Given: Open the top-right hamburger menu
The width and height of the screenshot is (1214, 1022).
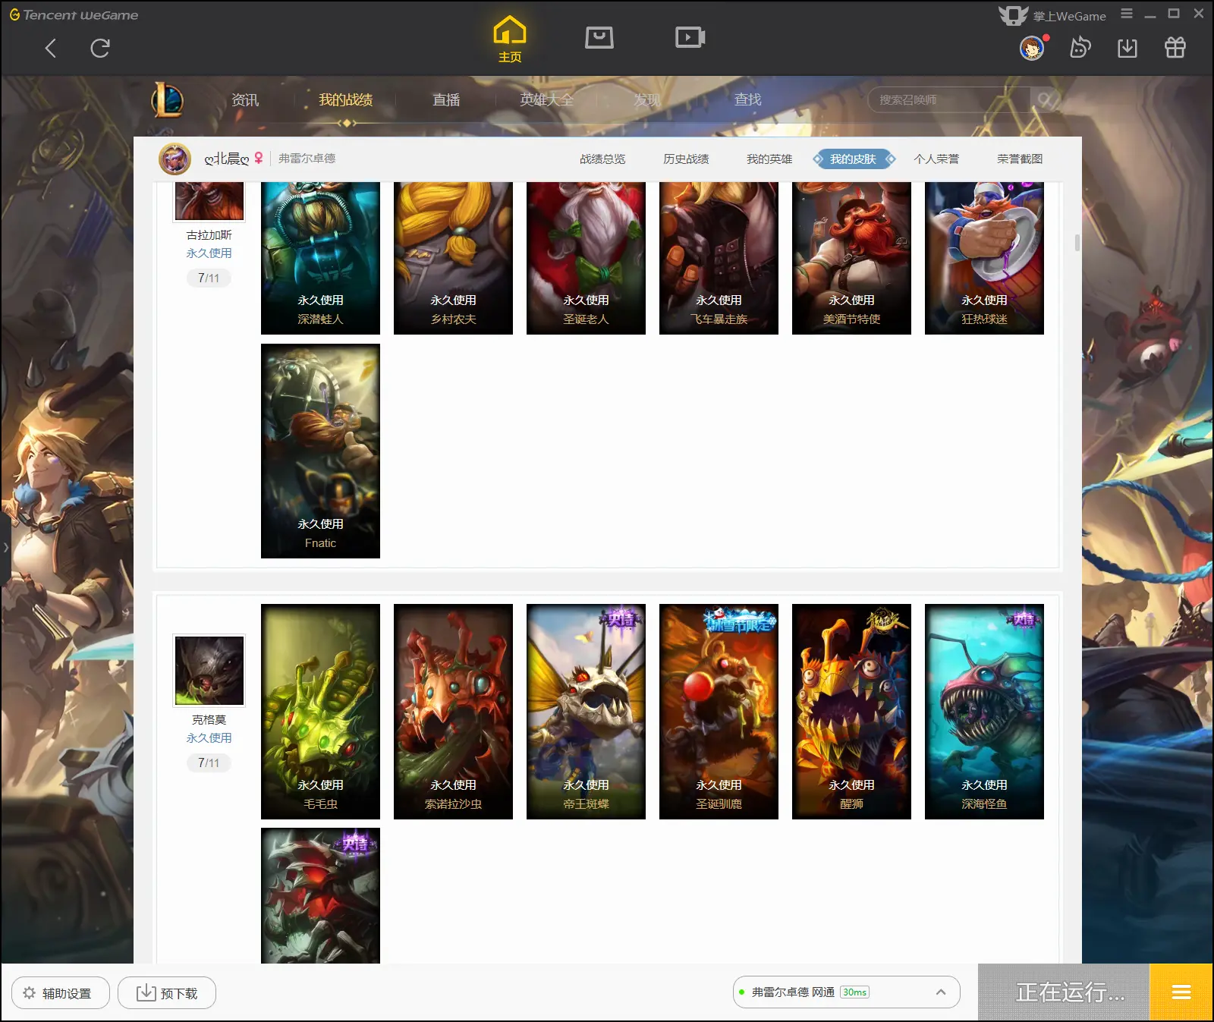Looking at the screenshot, I should (x=1127, y=14).
